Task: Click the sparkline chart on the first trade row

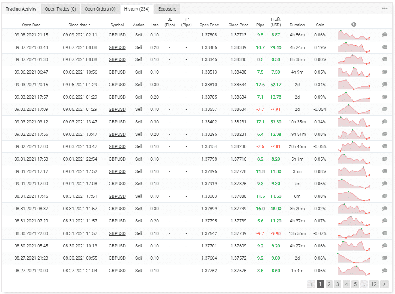Action: 353,35
